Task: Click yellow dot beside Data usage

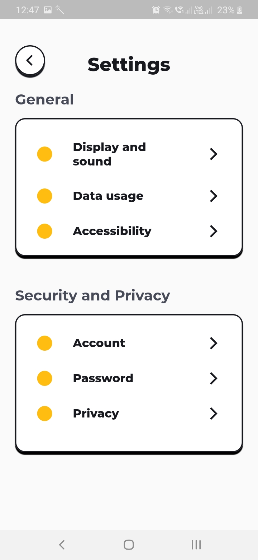Action: point(45,196)
